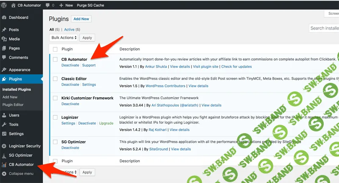Click the Search installed plugins field
339x183 pixels.
point(324,28)
